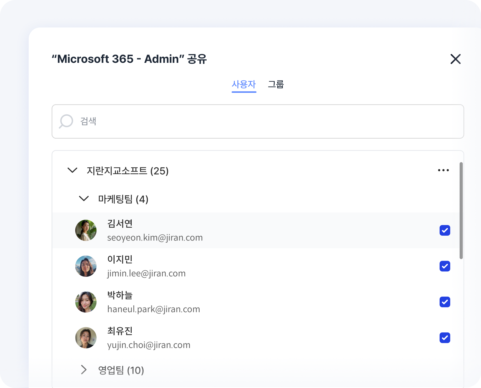
Task: Click the seoyeon.kim@jiran.com email text
Action: point(155,238)
